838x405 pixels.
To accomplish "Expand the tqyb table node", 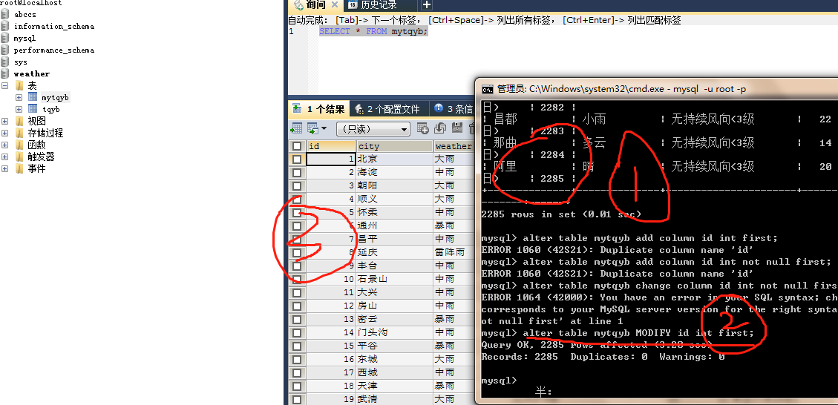I will [x=19, y=109].
